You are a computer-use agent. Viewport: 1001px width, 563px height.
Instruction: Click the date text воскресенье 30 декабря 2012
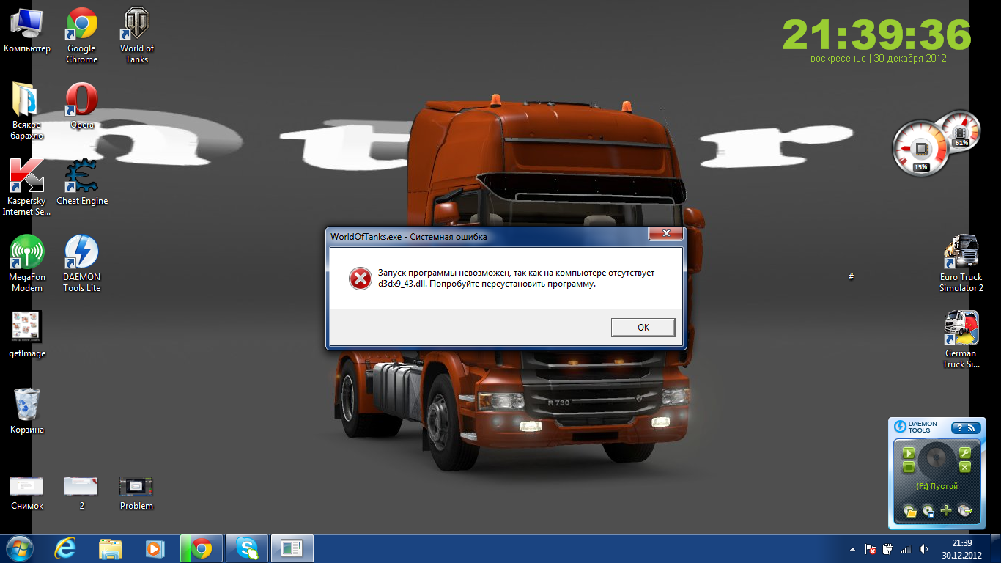[878, 59]
